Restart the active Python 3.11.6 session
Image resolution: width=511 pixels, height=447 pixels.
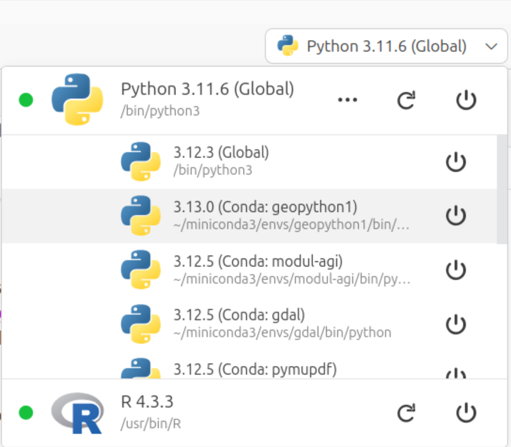406,100
